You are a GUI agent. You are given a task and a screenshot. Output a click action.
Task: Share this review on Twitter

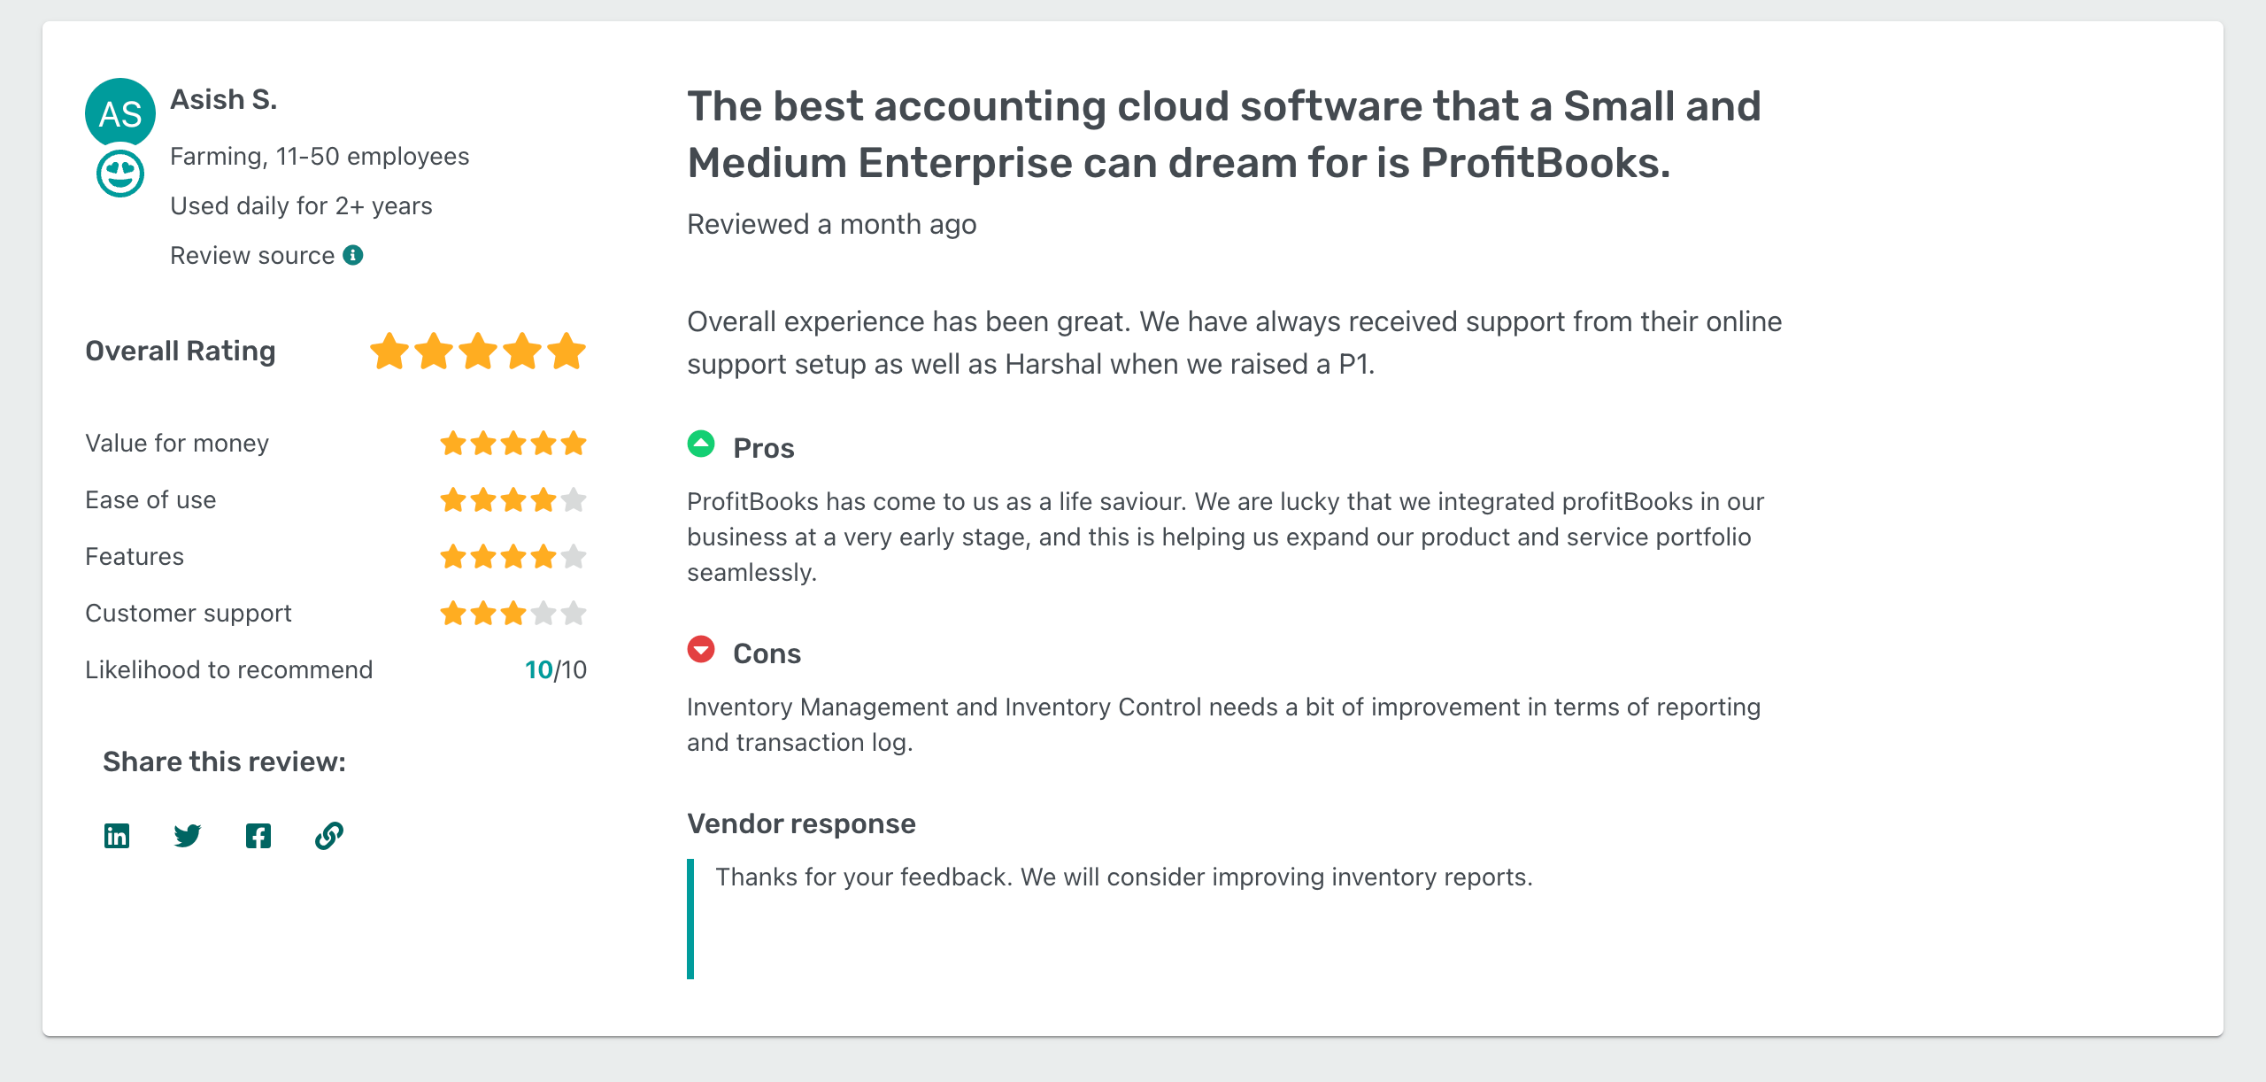[187, 835]
